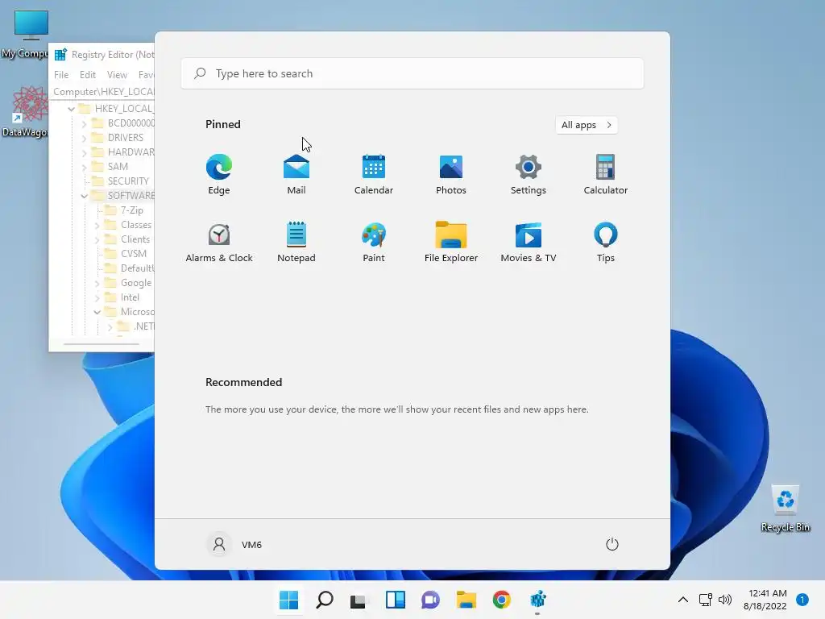825x619 pixels.
Task: Open network status tray icon
Action: point(706,600)
